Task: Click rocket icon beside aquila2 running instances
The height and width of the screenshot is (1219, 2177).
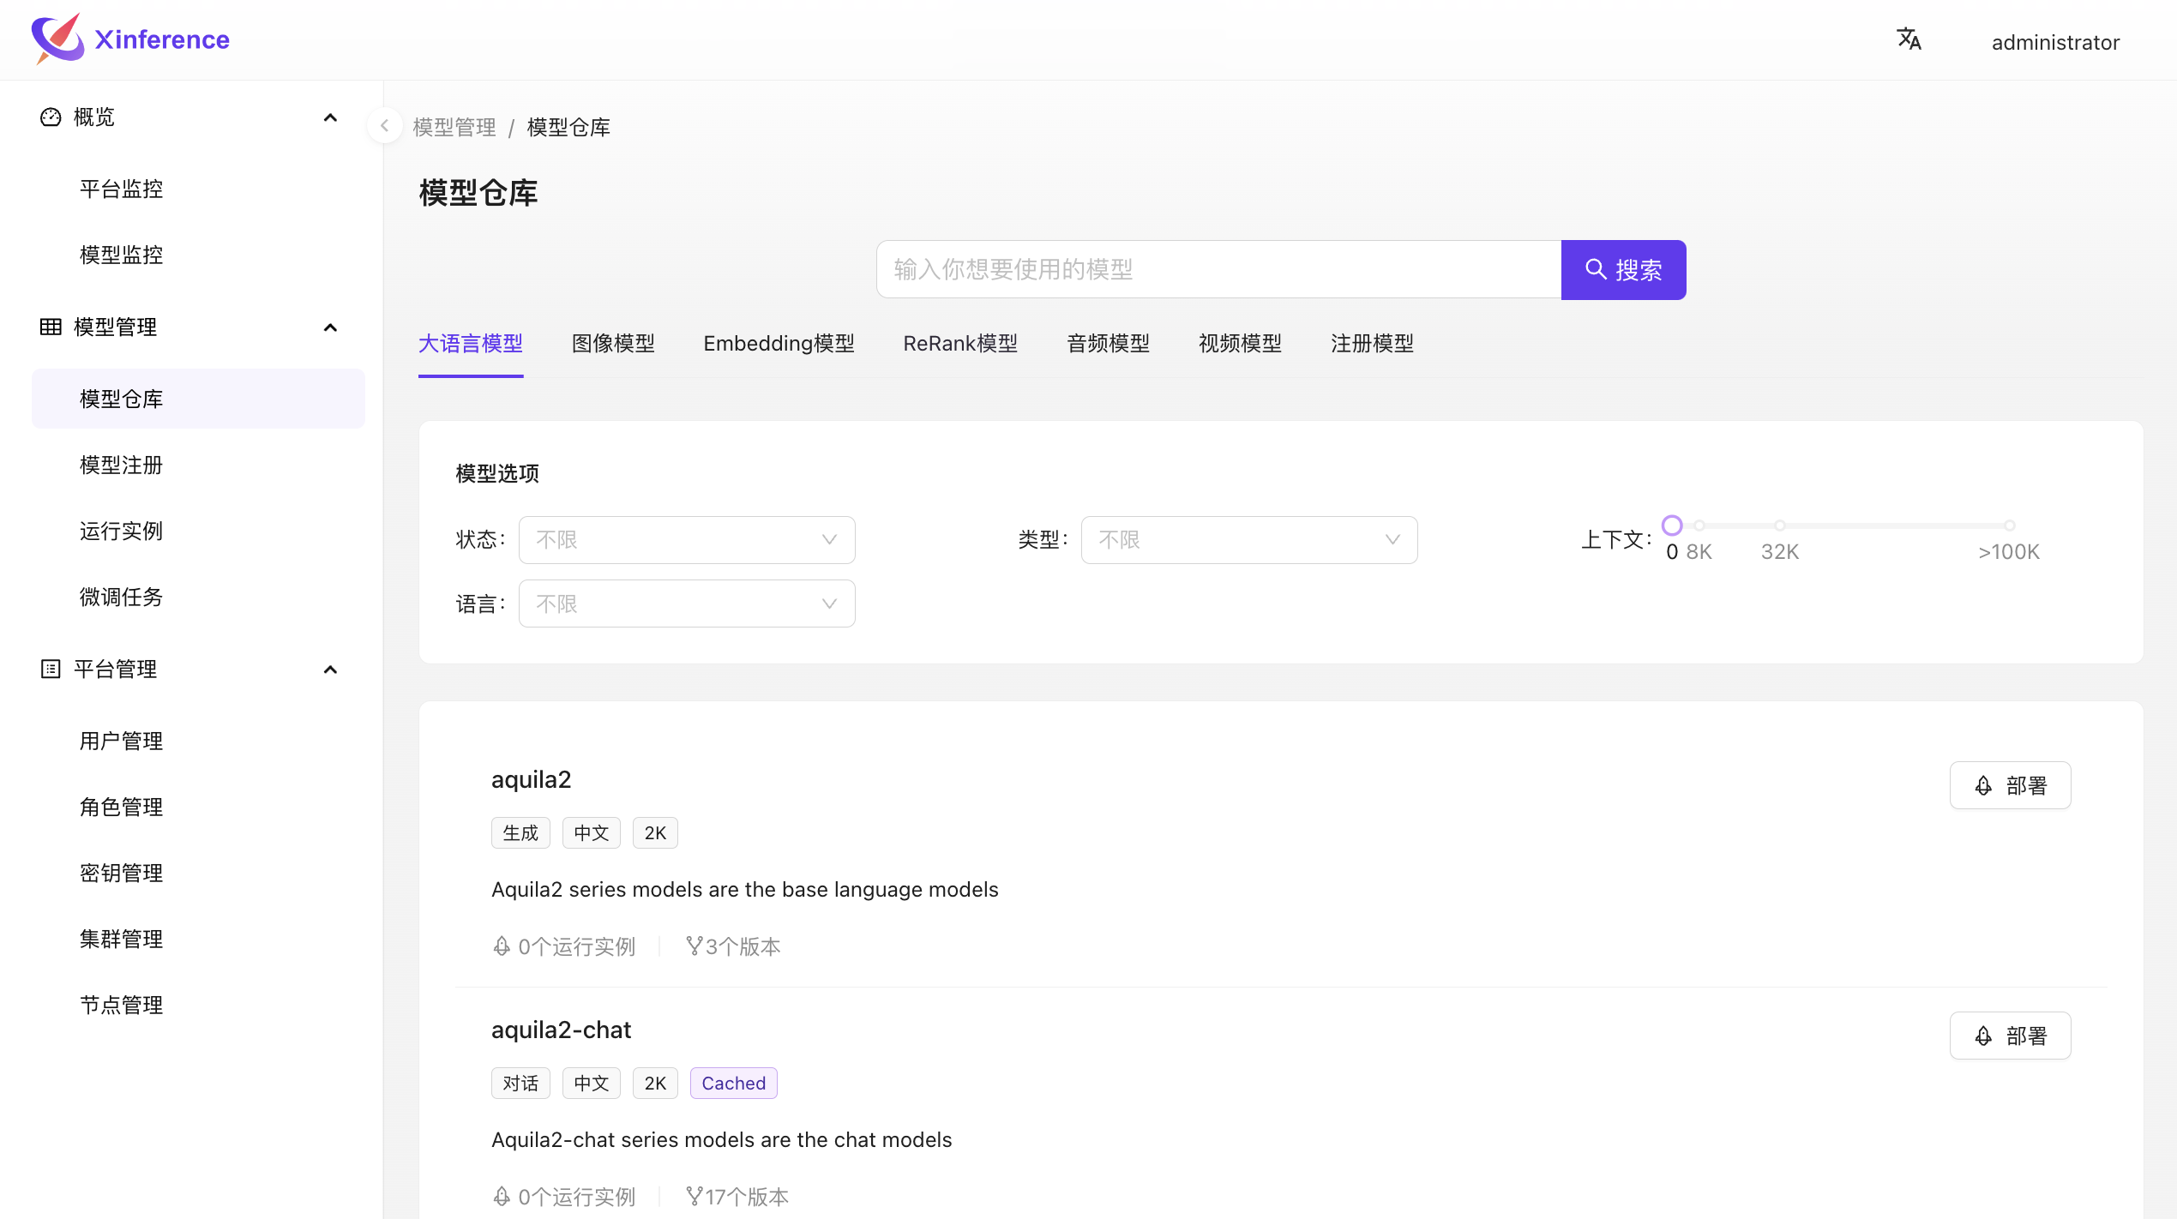Action: [502, 946]
